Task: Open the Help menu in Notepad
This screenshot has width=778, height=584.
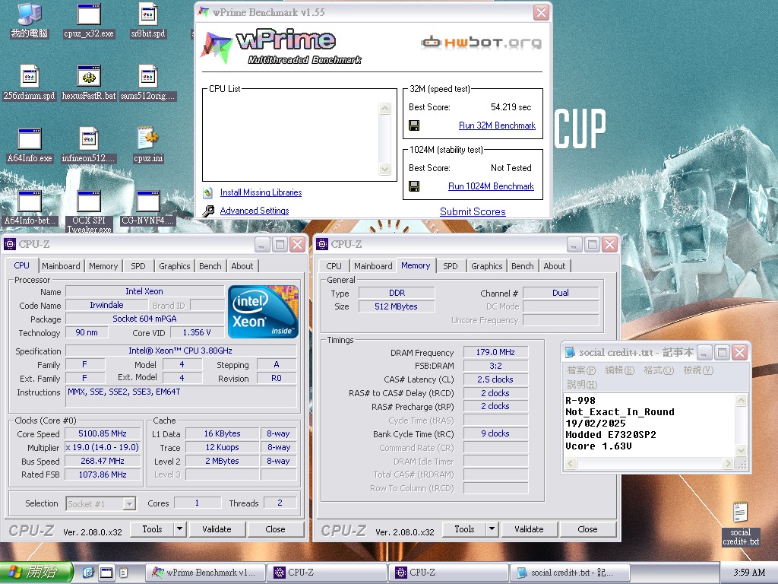Action: click(582, 385)
